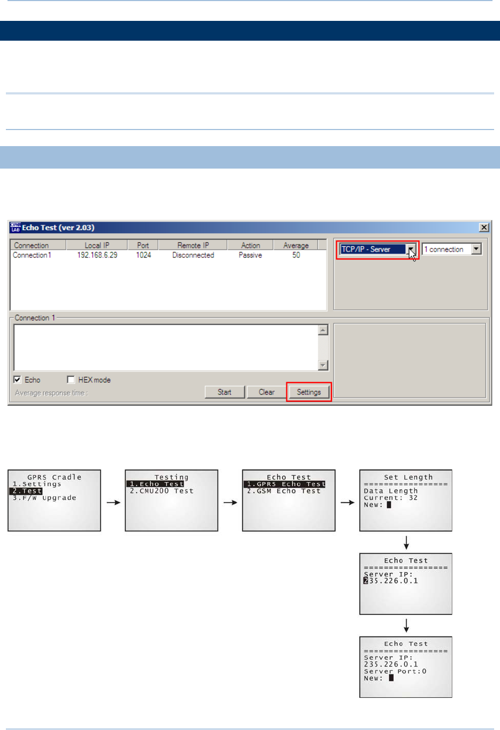500x730 pixels.
Task: Sort by Local IP column header
Action: (x=97, y=245)
